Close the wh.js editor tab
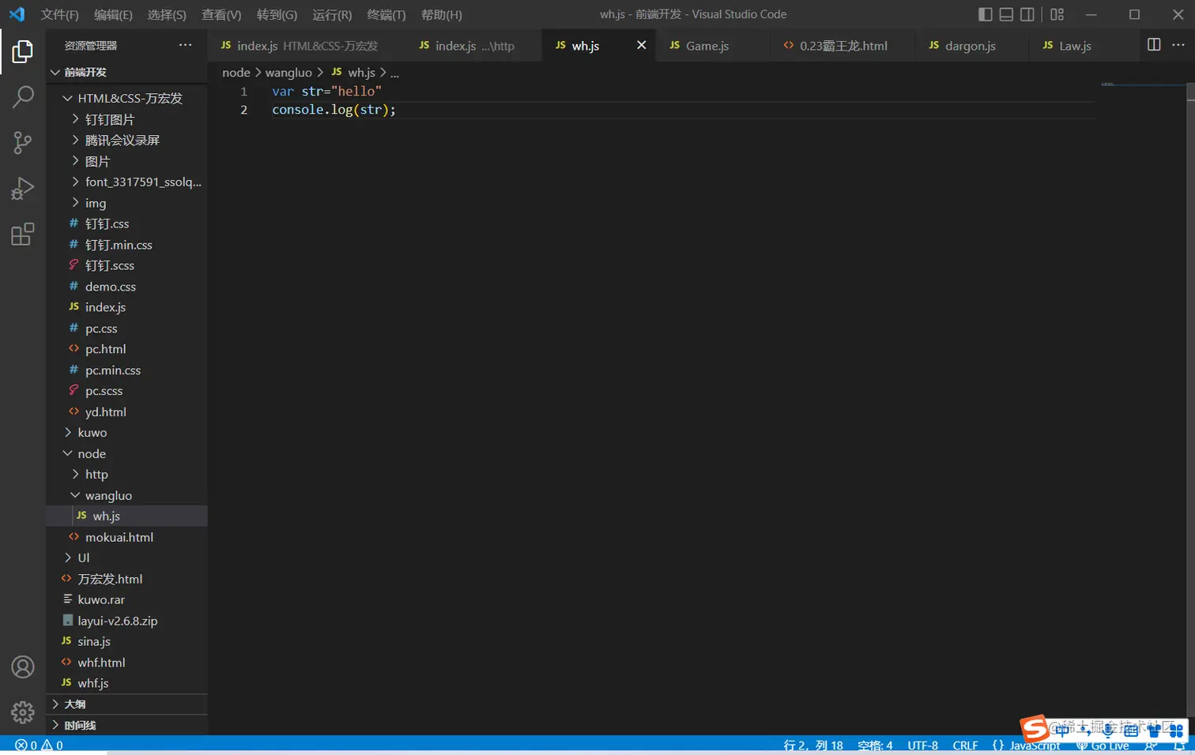1195x755 pixels. [x=641, y=45]
